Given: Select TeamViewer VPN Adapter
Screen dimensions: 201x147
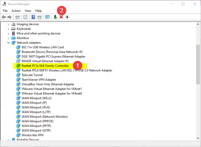Looking at the screenshot, I should click(x=39, y=79).
